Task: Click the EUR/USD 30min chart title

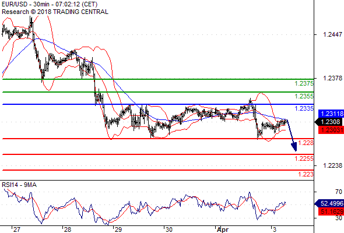Action: [x=50, y=4]
